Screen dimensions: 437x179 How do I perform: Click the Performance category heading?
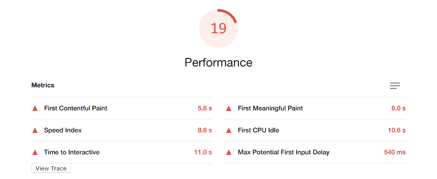218,63
